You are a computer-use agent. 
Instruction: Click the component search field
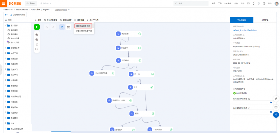tap(18, 20)
